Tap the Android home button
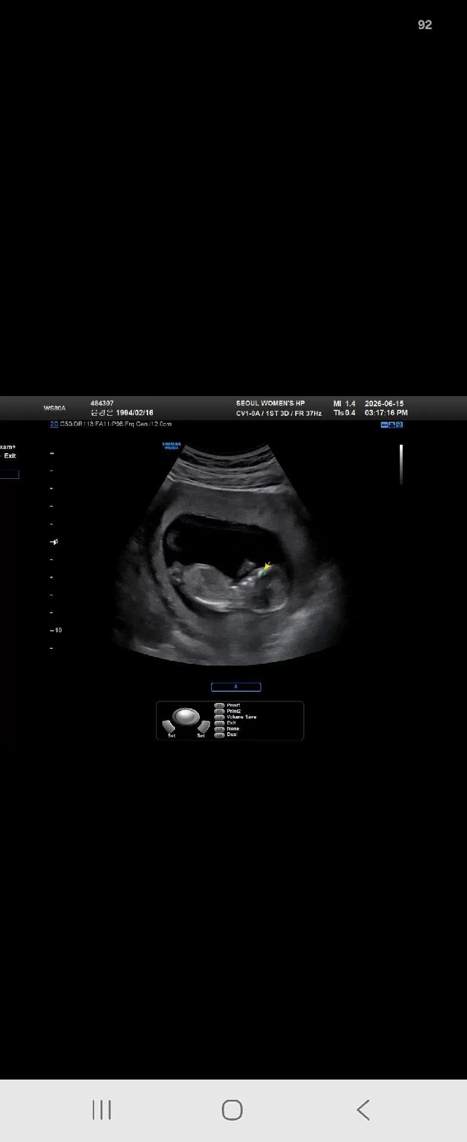 tap(232, 1110)
